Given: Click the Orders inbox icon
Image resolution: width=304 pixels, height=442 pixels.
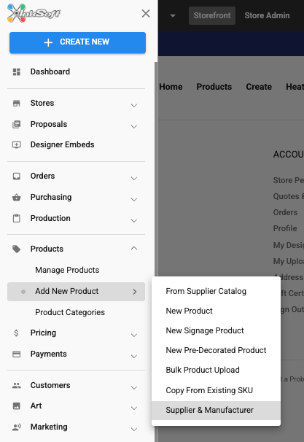Looking at the screenshot, I should tap(17, 177).
